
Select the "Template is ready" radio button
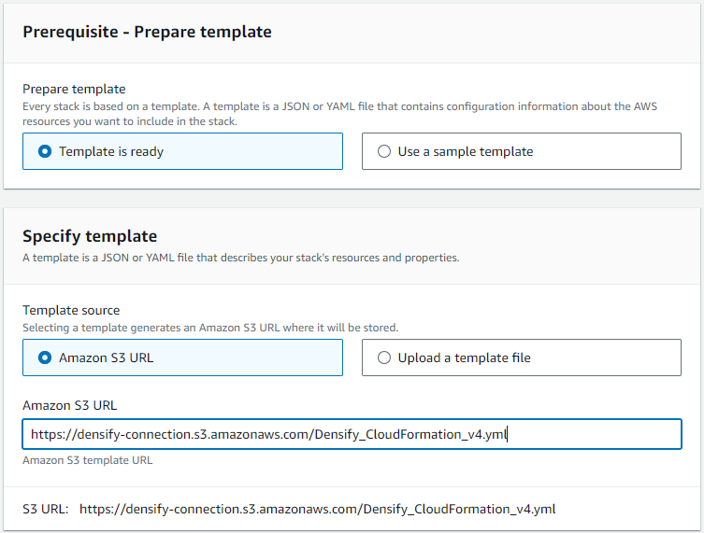(x=45, y=151)
